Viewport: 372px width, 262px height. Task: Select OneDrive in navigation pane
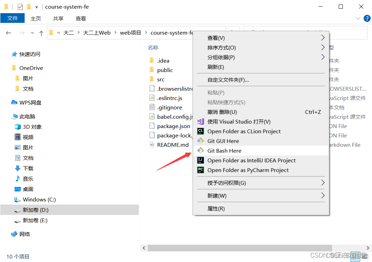click(x=31, y=68)
